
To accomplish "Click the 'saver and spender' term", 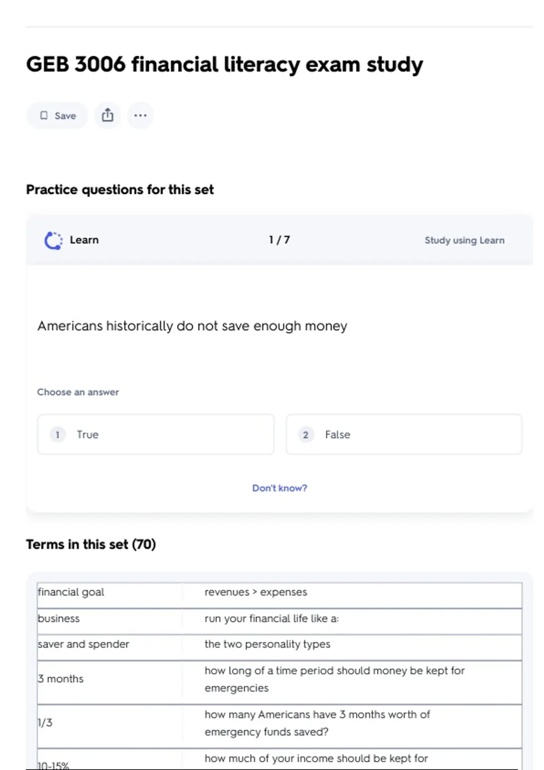I will [83, 644].
